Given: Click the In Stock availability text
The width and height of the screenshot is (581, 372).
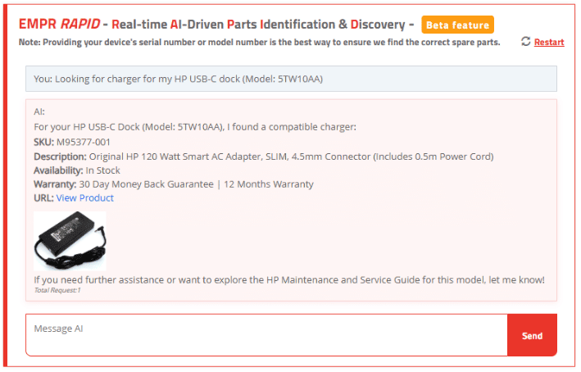Looking at the screenshot, I should (x=103, y=170).
